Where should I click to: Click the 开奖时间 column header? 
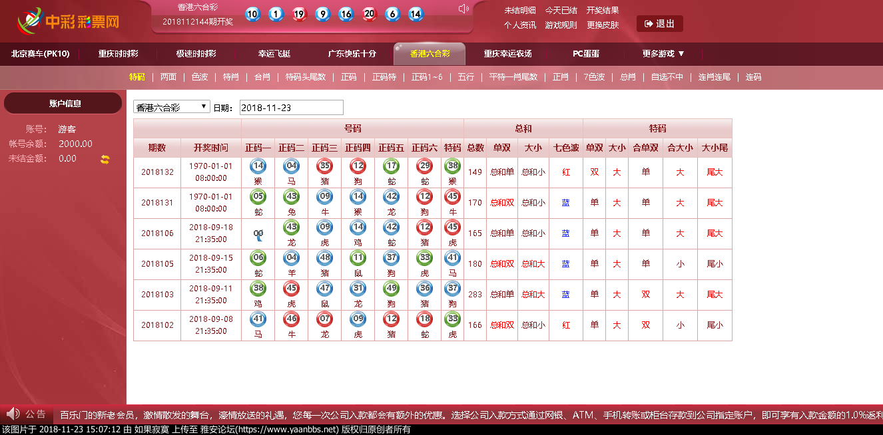210,148
